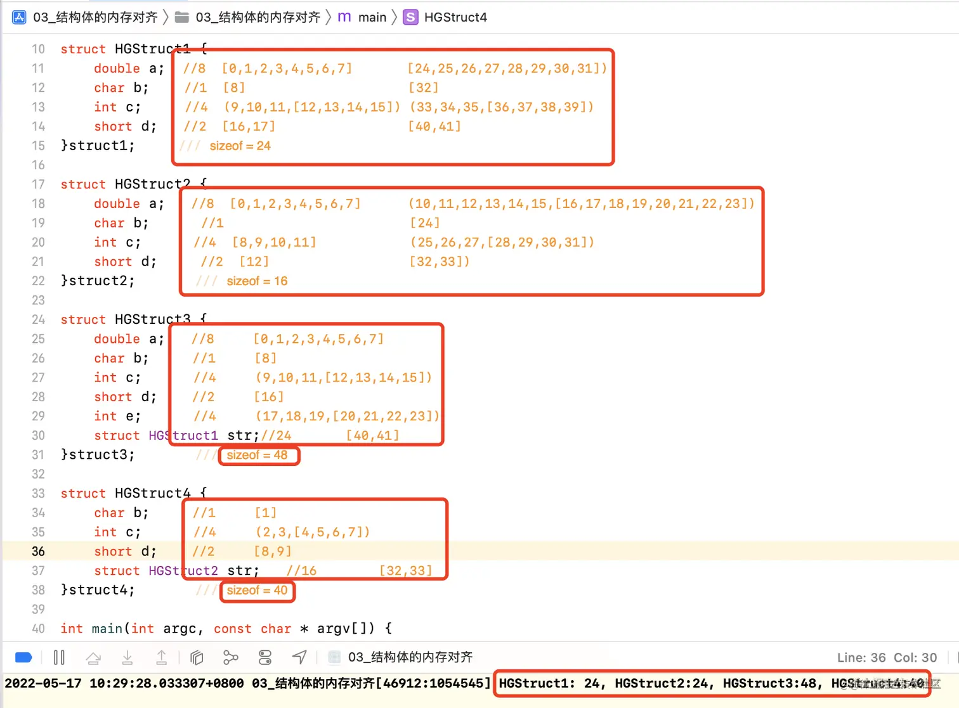
Task: Click the Step Into debug button
Action: (x=127, y=657)
